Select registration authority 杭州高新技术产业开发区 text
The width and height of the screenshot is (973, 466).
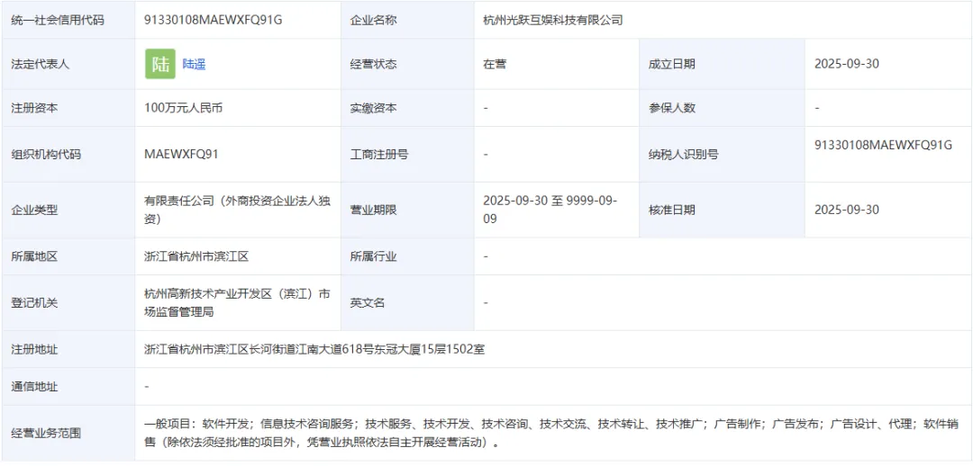tap(238, 303)
